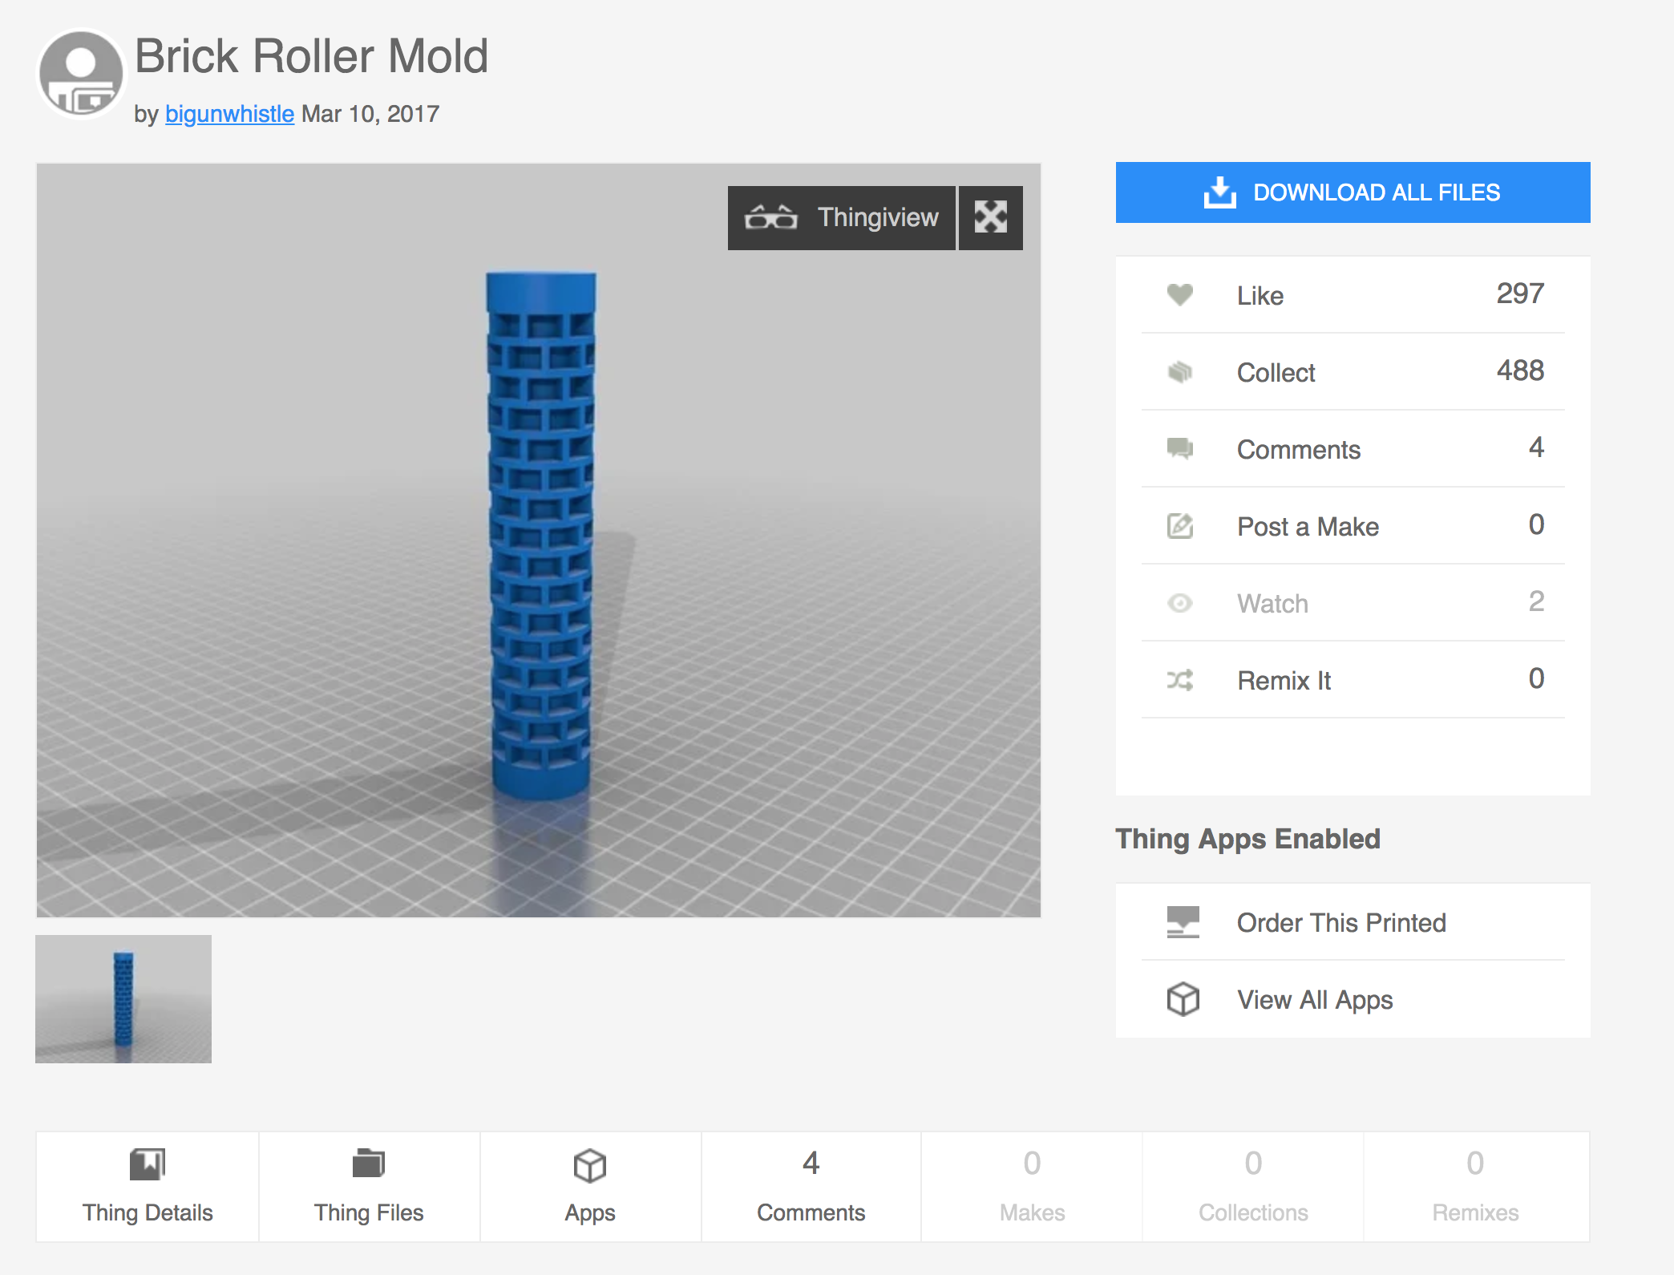This screenshot has width=1674, height=1275.
Task: Click the Download All Files button
Action: [1354, 192]
